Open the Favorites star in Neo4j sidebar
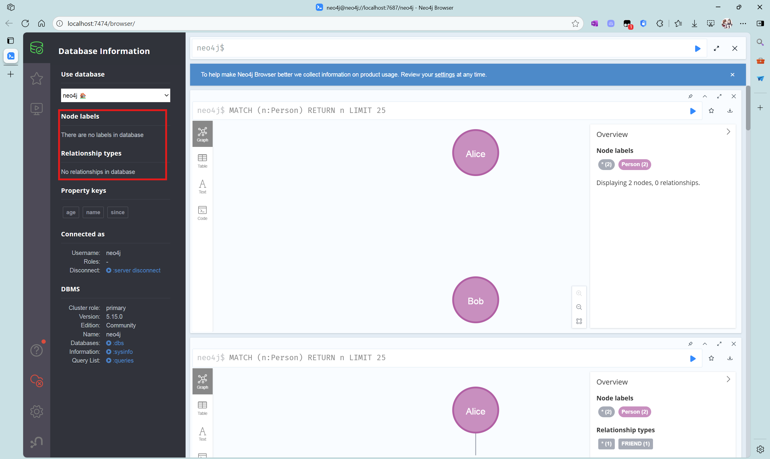 (x=36, y=78)
